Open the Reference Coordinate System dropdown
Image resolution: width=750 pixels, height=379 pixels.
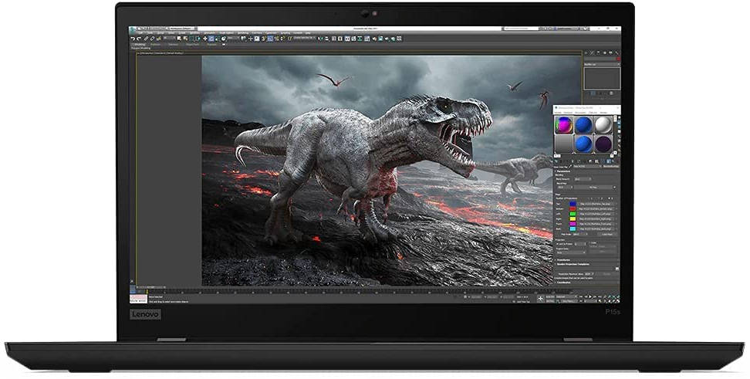tap(232, 39)
